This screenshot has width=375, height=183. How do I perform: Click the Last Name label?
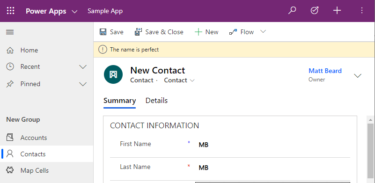pyautogui.click(x=135, y=167)
